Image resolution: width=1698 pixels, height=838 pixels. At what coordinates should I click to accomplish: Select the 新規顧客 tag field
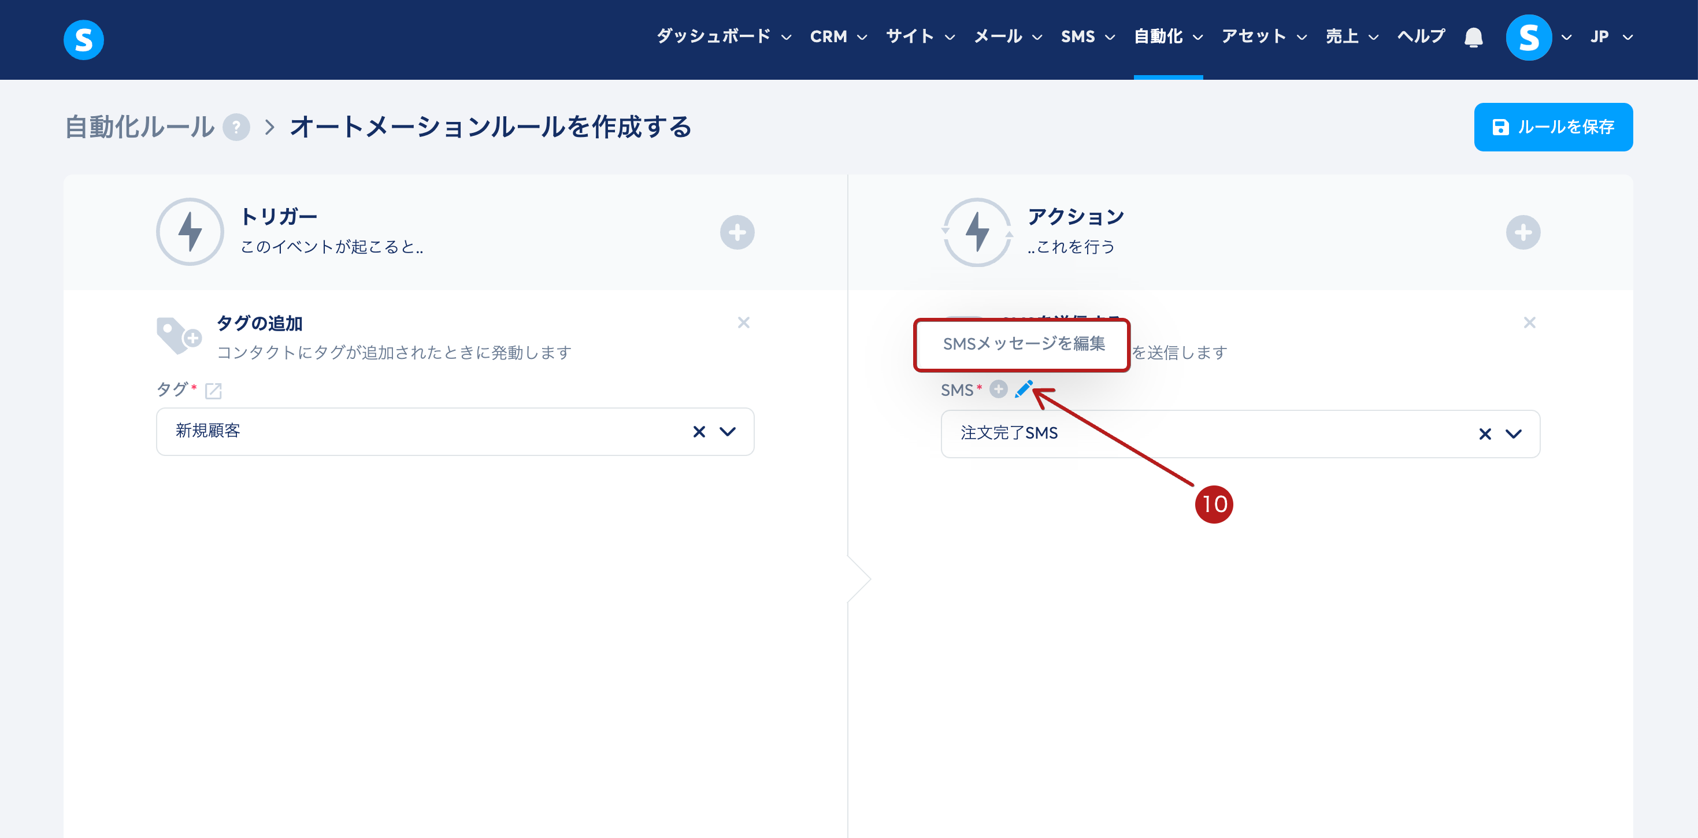coord(455,431)
